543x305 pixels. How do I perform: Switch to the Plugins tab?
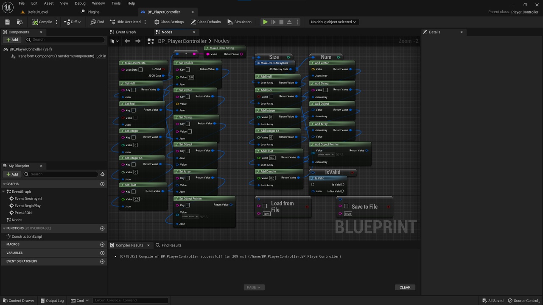(x=93, y=12)
